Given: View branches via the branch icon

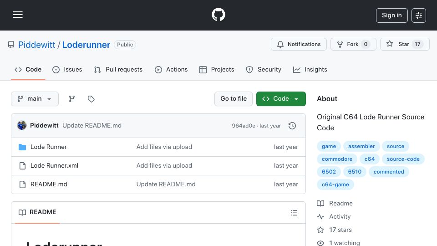Looking at the screenshot, I should click(72, 99).
